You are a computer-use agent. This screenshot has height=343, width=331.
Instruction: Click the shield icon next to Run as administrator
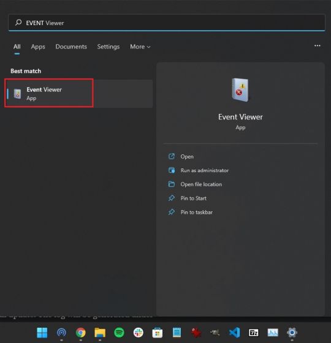(172, 170)
